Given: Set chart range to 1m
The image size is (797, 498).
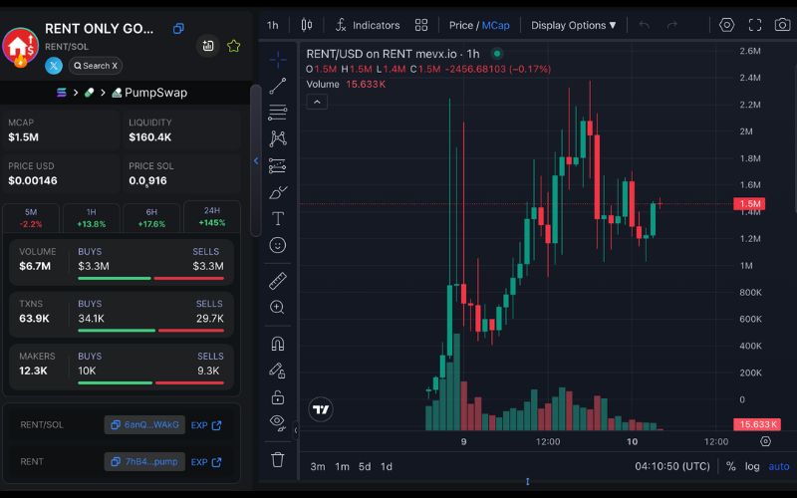Looking at the screenshot, I should click(342, 466).
